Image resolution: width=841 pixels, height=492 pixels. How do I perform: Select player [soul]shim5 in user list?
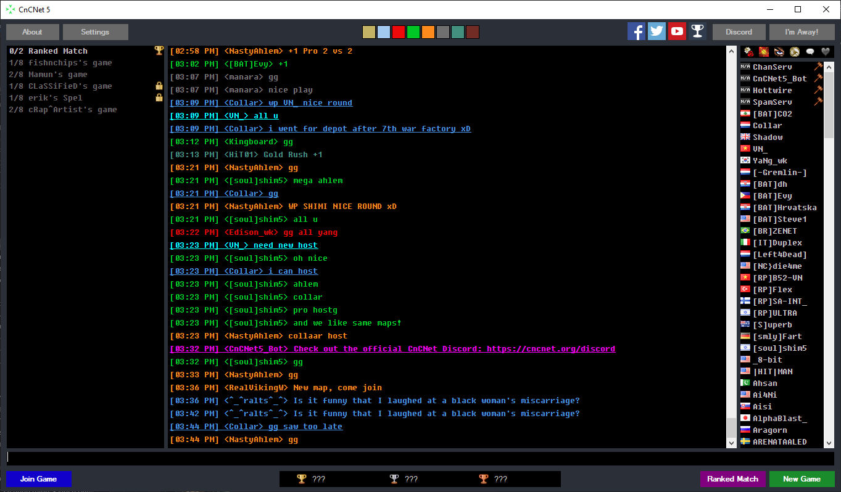pos(782,348)
